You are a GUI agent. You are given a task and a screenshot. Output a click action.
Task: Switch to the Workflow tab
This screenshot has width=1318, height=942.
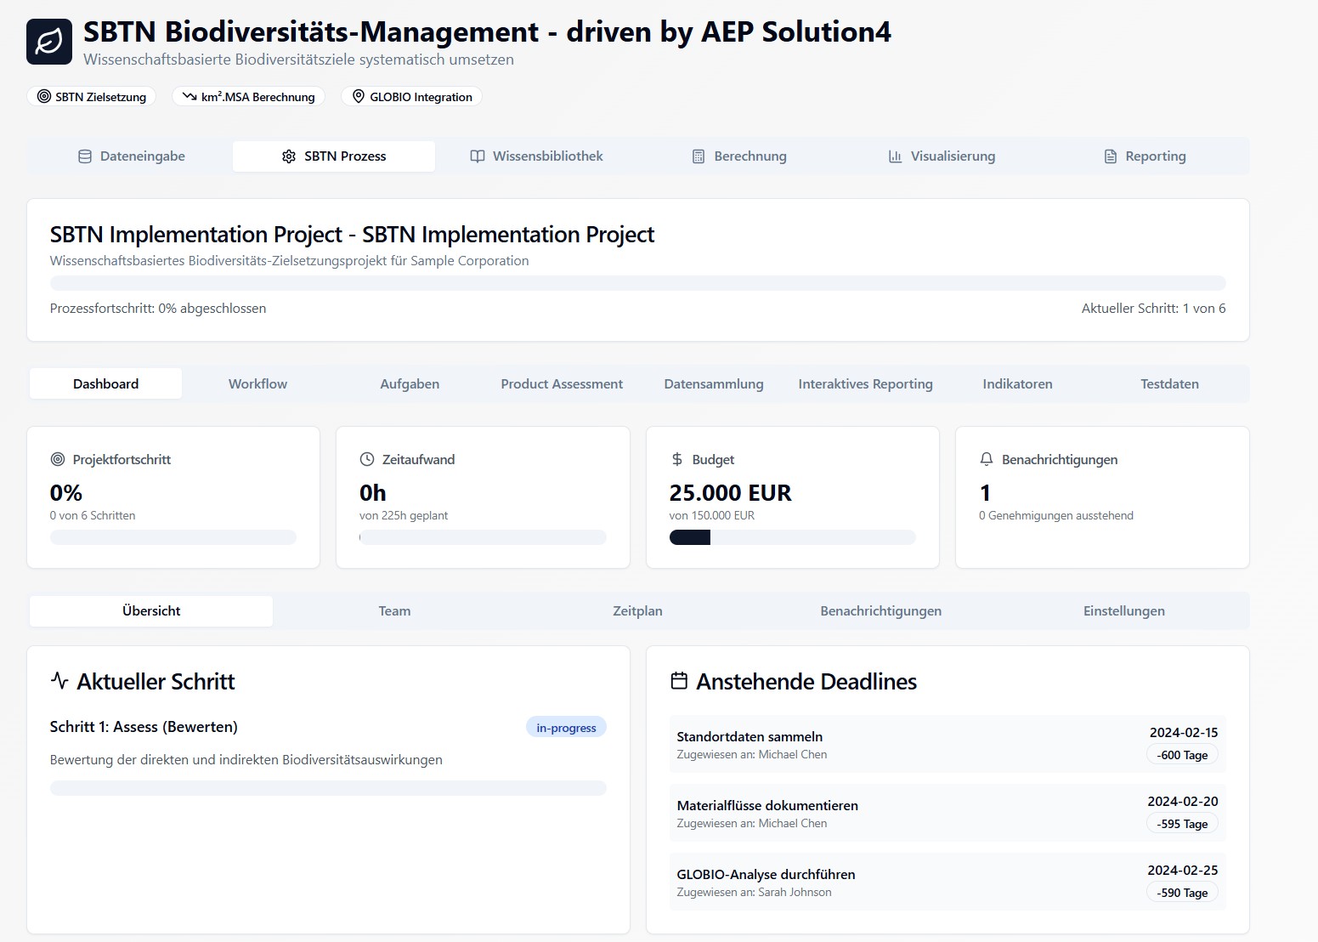point(257,384)
